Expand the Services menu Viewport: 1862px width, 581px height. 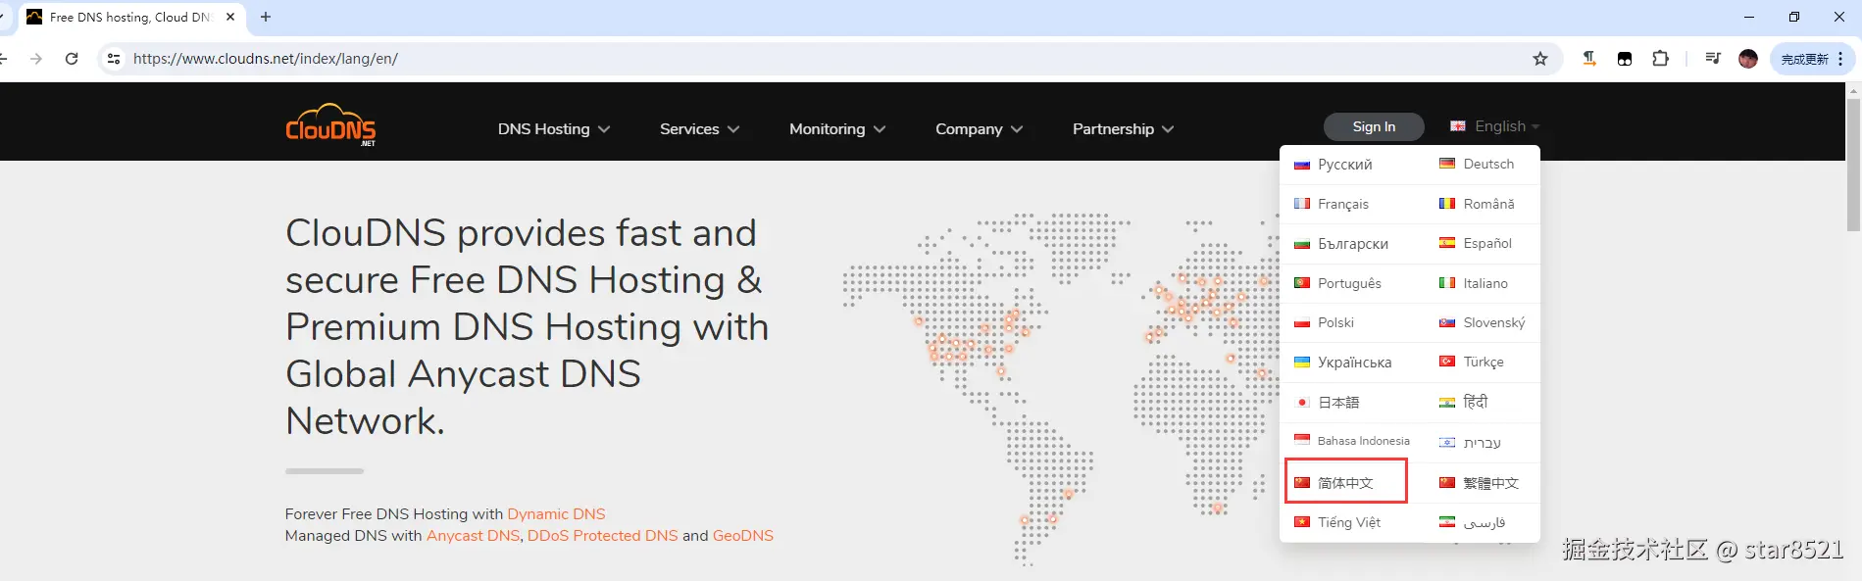click(699, 129)
